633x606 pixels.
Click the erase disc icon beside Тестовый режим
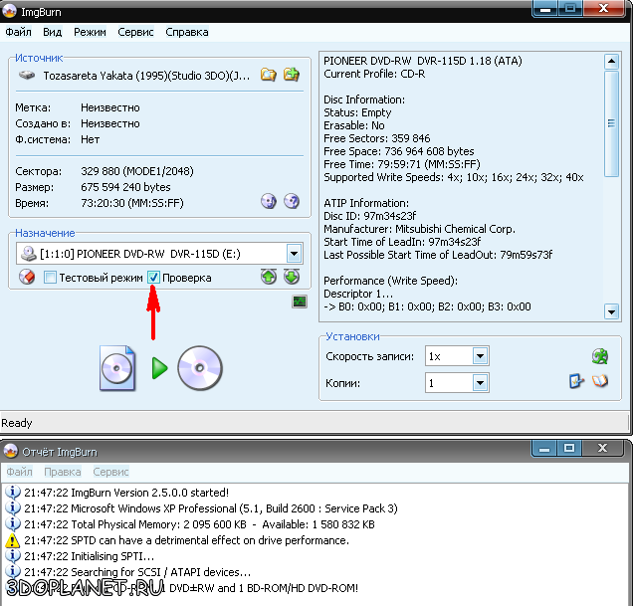coord(28,278)
